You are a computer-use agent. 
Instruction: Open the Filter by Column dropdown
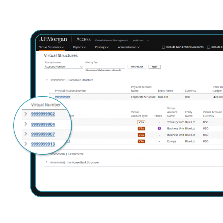(64, 67)
